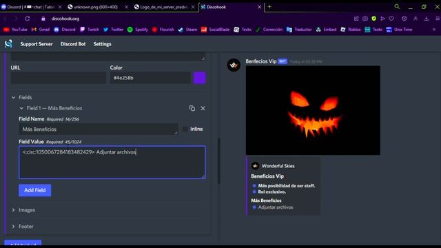Open the Gmail bookmark
The image size is (441, 248).
click(x=41, y=30)
